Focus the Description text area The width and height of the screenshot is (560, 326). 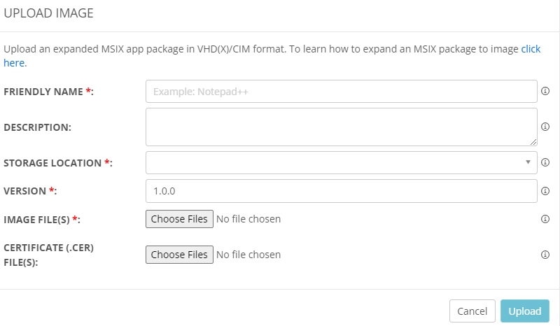tap(342, 127)
